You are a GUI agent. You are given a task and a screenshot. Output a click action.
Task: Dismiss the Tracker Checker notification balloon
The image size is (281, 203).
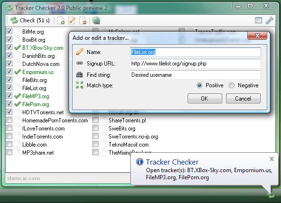click(x=272, y=159)
